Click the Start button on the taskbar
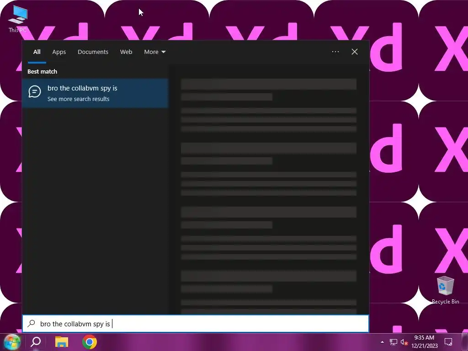468x351 pixels. point(11,342)
